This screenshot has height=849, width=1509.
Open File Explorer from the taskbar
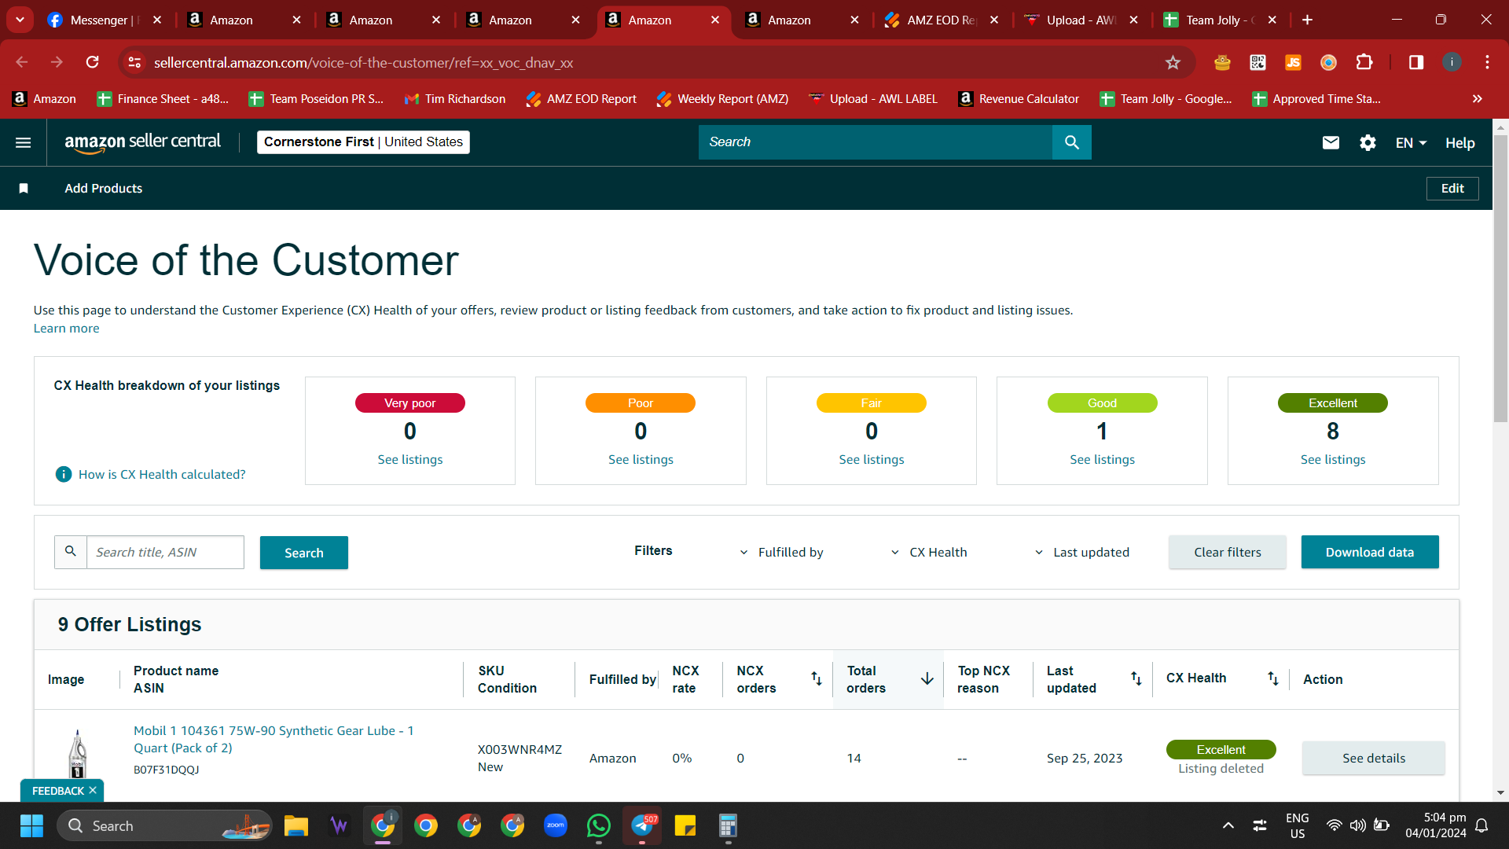pos(296,825)
